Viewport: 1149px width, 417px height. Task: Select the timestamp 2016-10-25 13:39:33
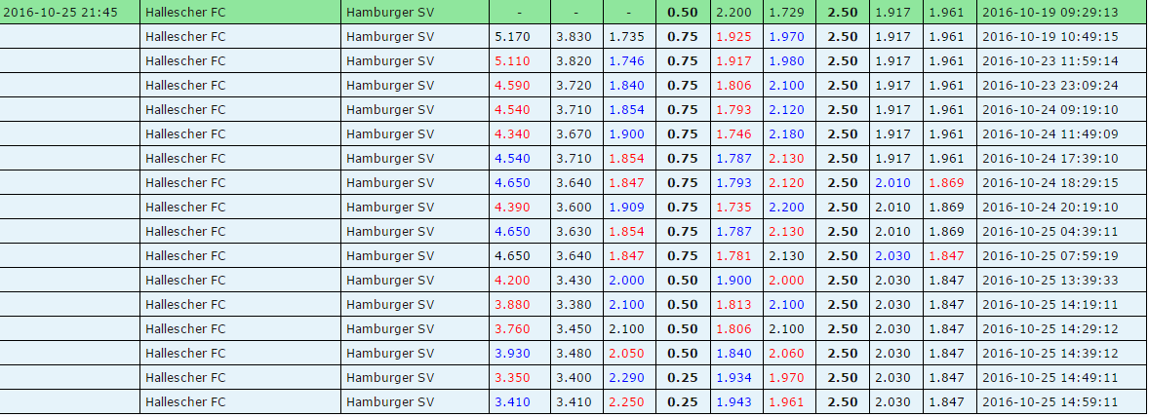point(1050,281)
